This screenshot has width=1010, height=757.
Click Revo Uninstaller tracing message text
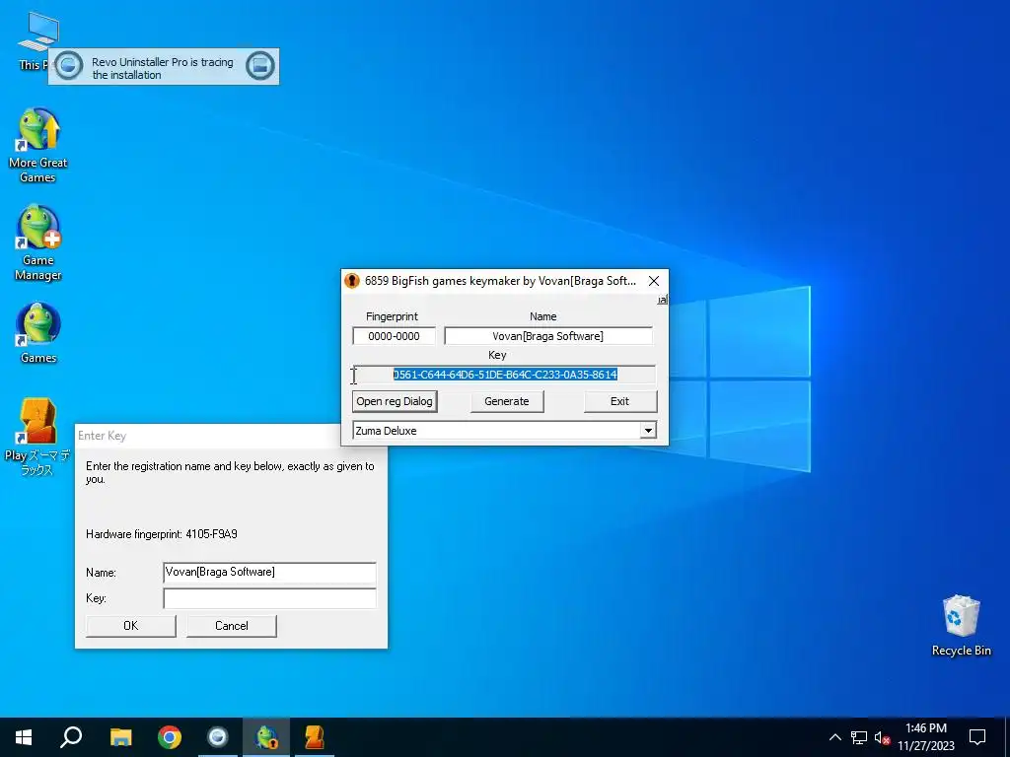pyautogui.click(x=163, y=68)
